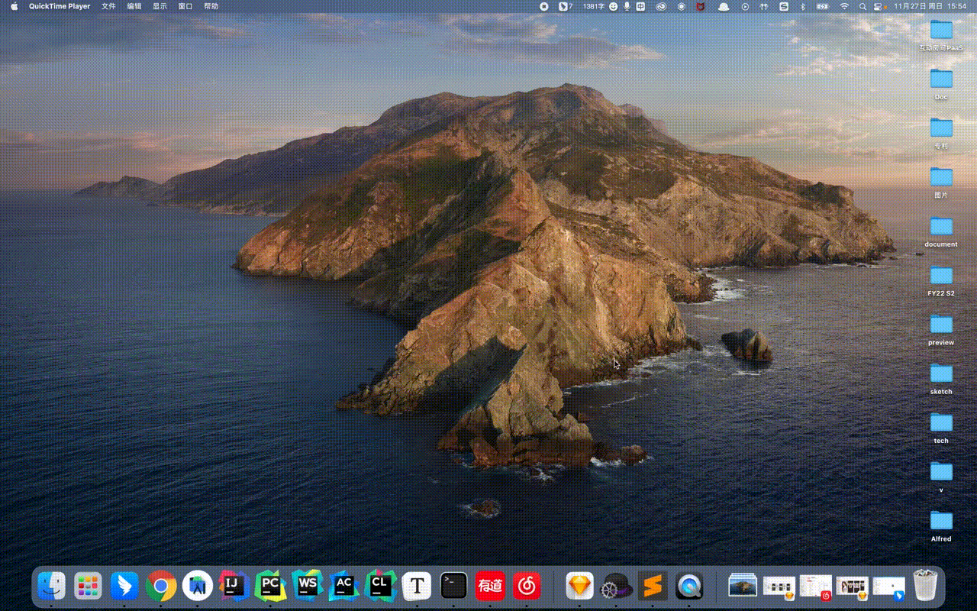Open Control Center in menu bar
The height and width of the screenshot is (611, 977).
click(878, 6)
